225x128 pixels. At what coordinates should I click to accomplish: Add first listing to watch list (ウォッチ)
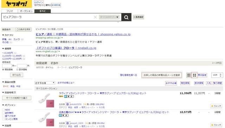coord(216,106)
